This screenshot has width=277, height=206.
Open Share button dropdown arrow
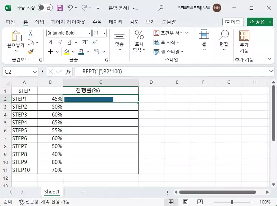270,22
